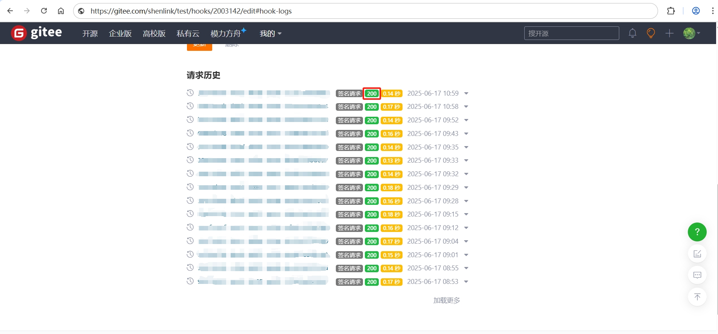Click the 签名请求 tag at 09:01
Screen dimensions: 718x334
(x=349, y=255)
